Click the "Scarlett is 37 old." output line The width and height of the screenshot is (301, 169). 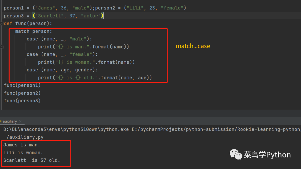pos(31,160)
